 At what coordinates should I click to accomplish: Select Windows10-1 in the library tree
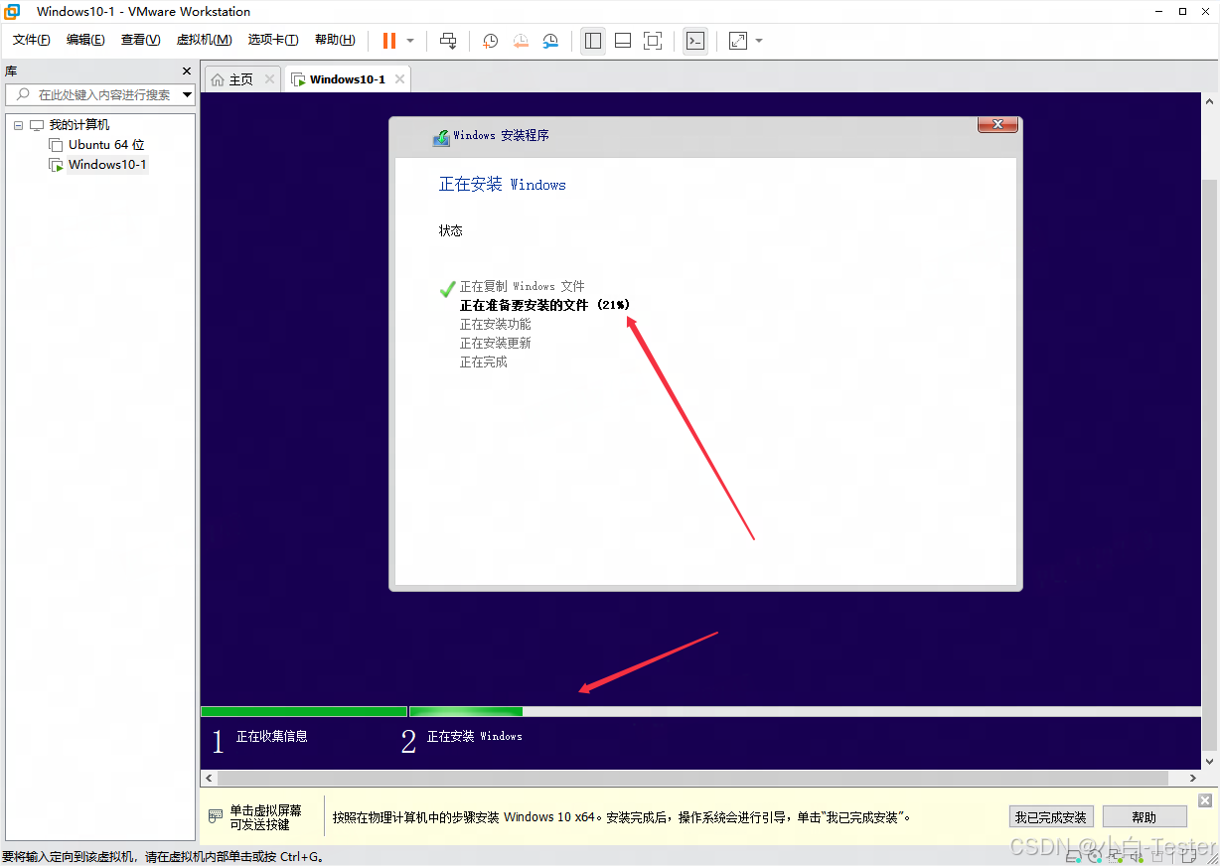tap(107, 165)
